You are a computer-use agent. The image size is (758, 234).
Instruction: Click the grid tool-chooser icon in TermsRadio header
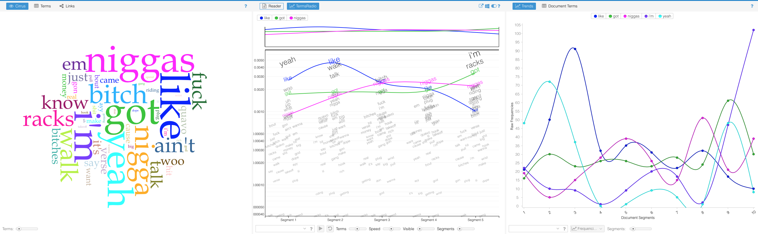(x=487, y=6)
